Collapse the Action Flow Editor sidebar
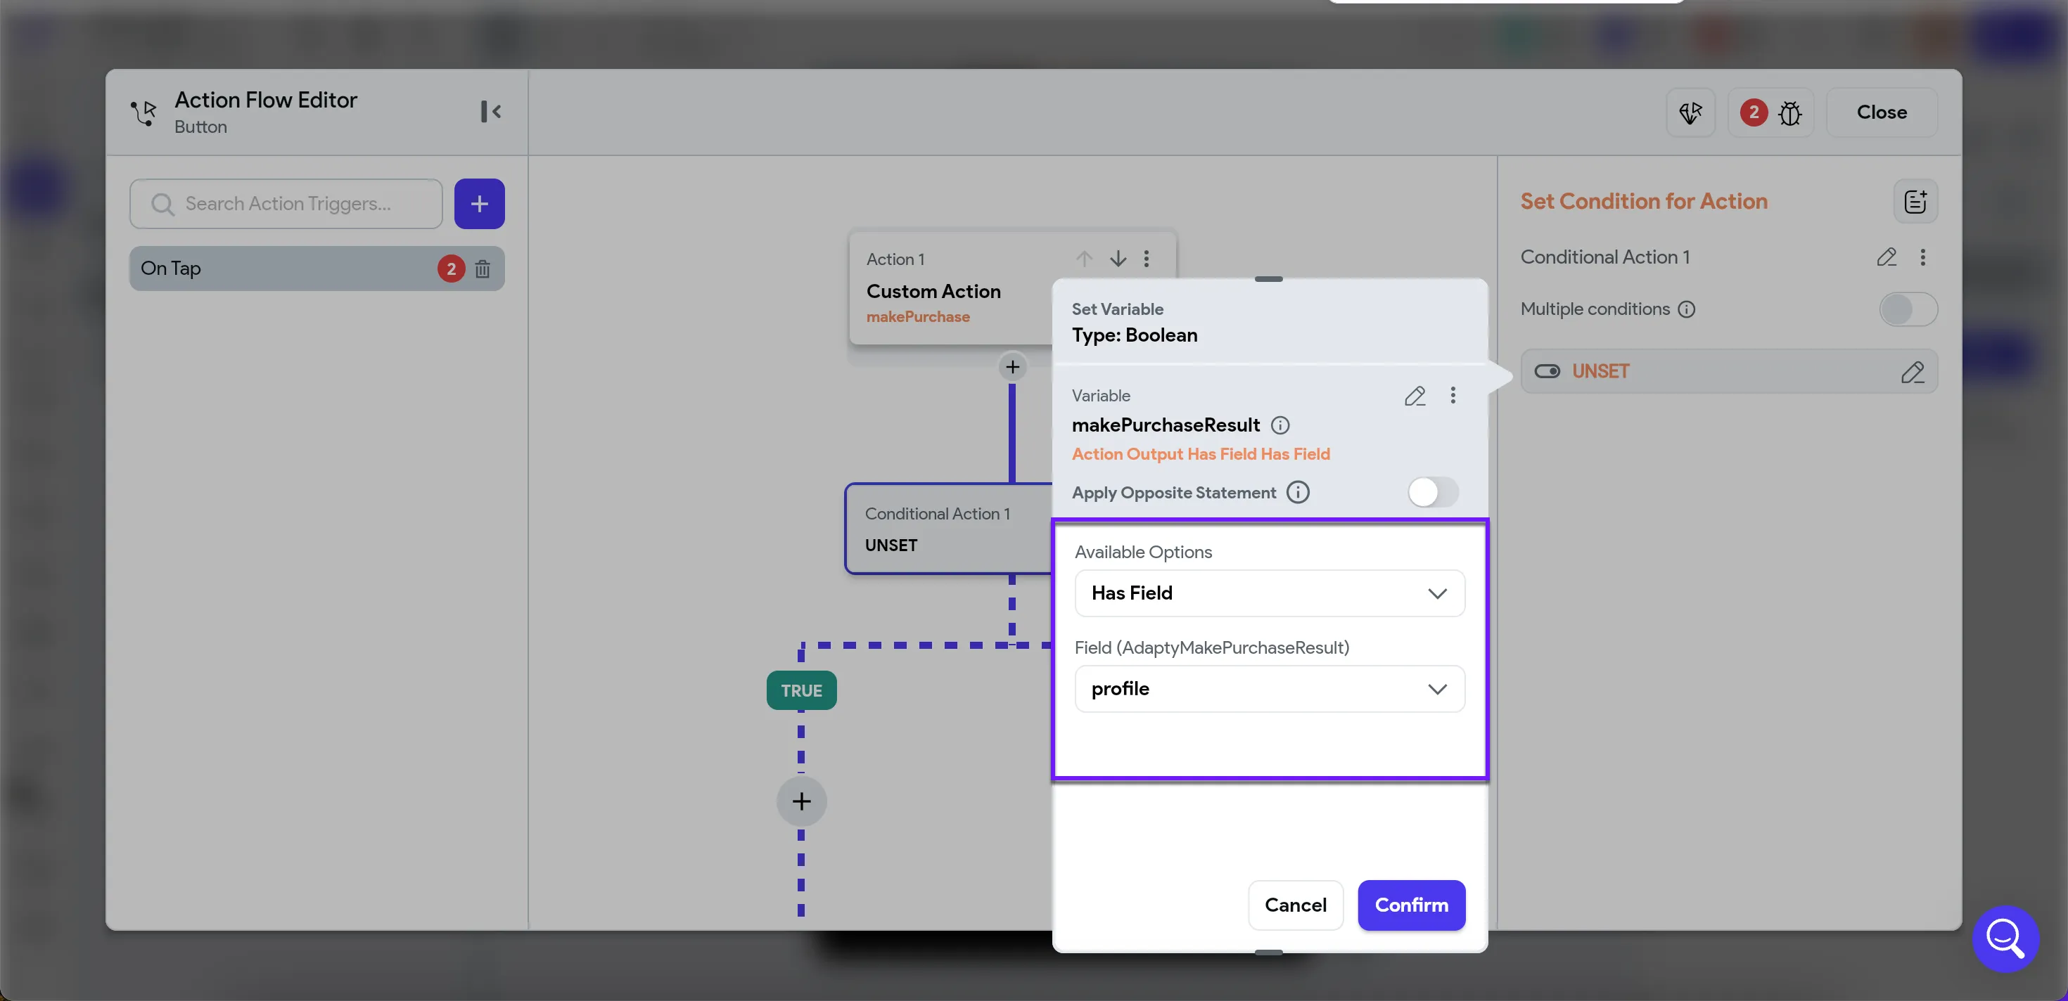Viewport: 2068px width, 1001px height. tap(490, 112)
